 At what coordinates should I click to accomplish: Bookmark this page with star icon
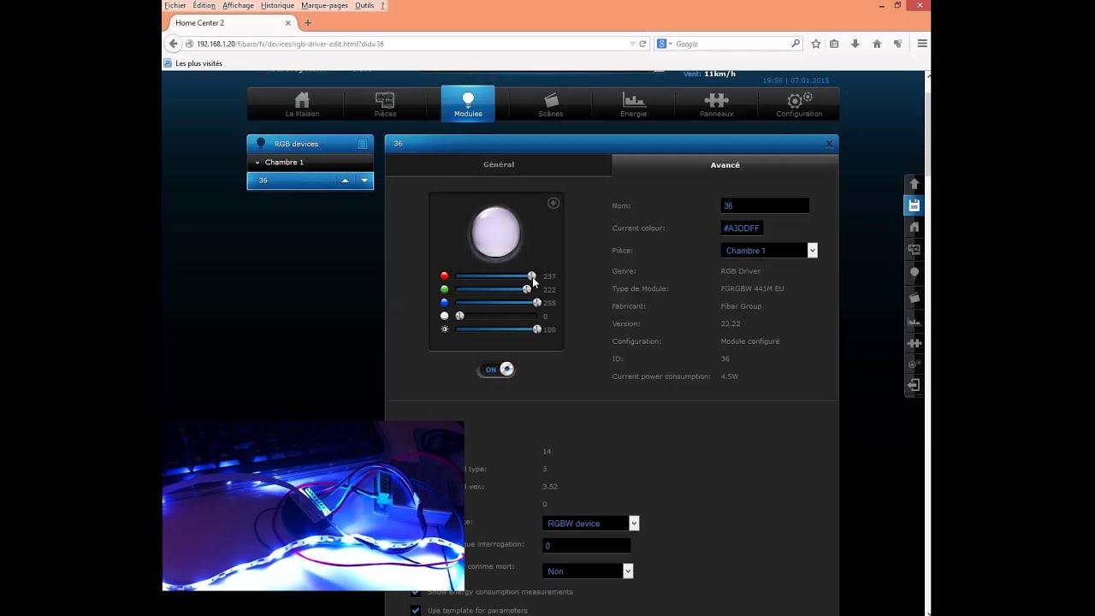pyautogui.click(x=815, y=44)
